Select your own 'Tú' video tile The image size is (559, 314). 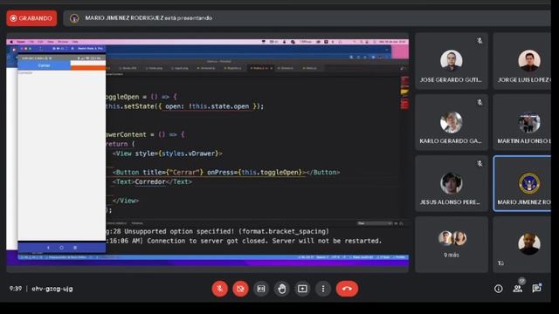522,244
